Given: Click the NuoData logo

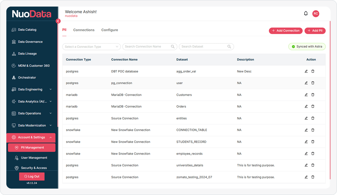Looking at the screenshot, I should (x=32, y=14).
